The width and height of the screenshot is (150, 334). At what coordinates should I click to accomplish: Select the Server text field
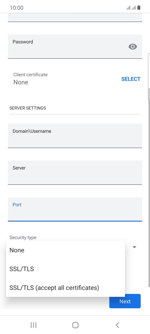[x=75, y=172]
